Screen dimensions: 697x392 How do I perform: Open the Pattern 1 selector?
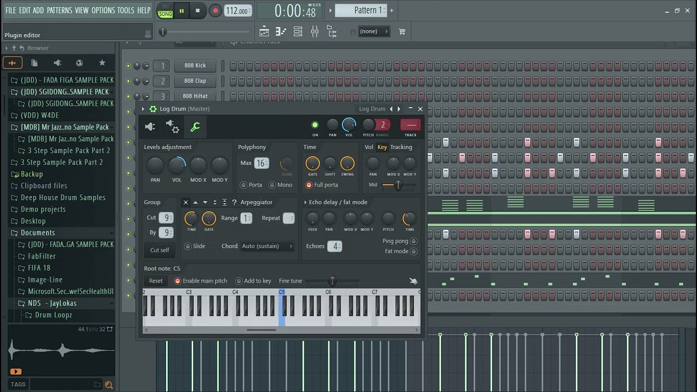pyautogui.click(x=360, y=10)
